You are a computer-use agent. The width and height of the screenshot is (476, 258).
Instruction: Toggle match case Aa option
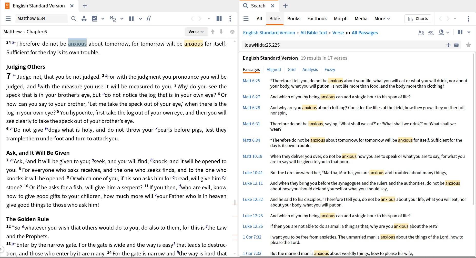pyautogui.click(x=421, y=32)
